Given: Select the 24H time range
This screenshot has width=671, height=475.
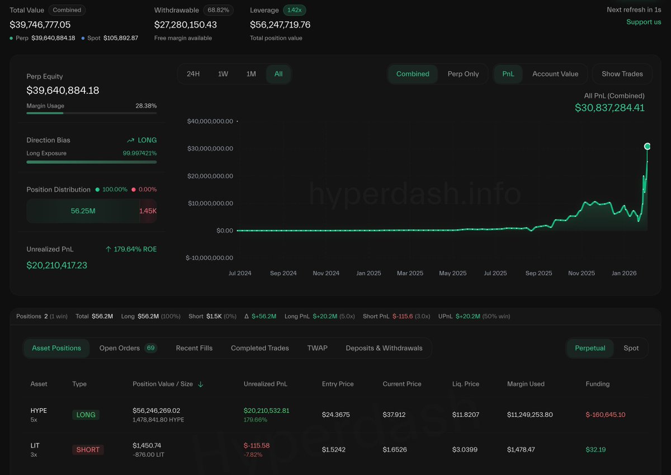Looking at the screenshot, I should click(x=193, y=74).
